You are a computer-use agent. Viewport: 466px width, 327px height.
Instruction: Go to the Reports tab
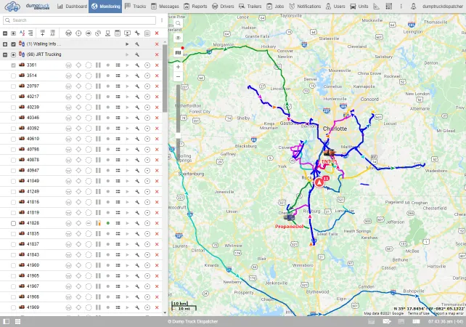195,7
